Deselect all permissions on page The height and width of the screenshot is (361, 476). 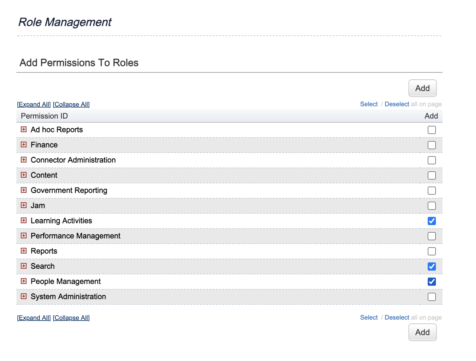point(397,104)
